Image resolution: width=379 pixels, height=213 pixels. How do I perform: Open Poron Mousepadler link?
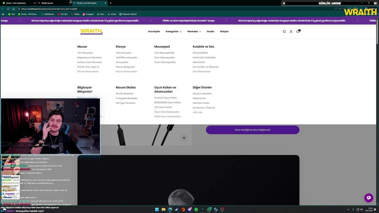coord(165,62)
